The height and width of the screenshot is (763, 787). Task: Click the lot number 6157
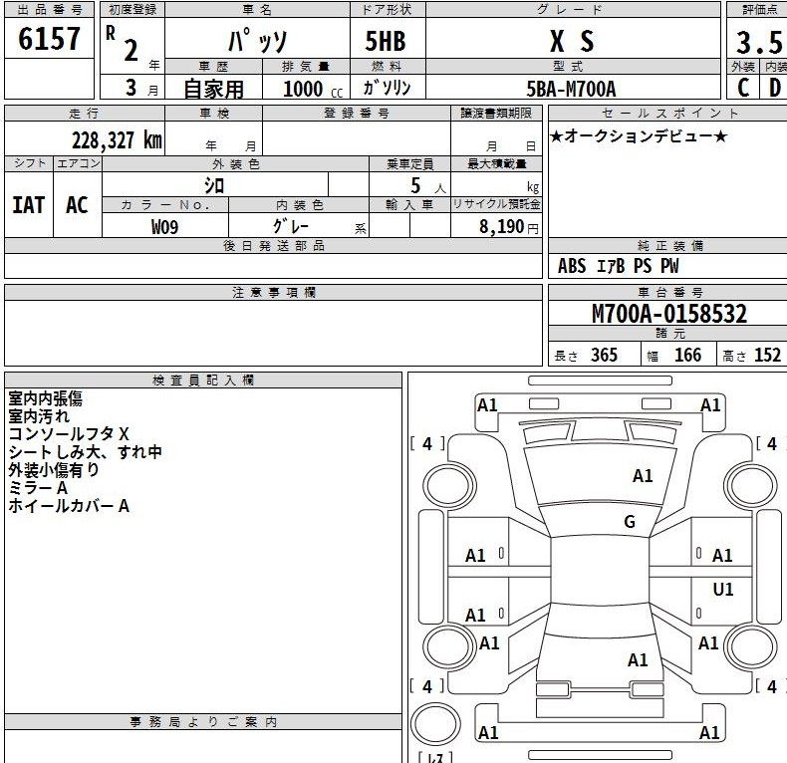point(49,39)
